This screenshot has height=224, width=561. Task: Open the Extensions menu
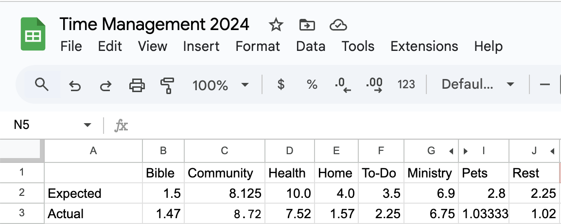[424, 47]
